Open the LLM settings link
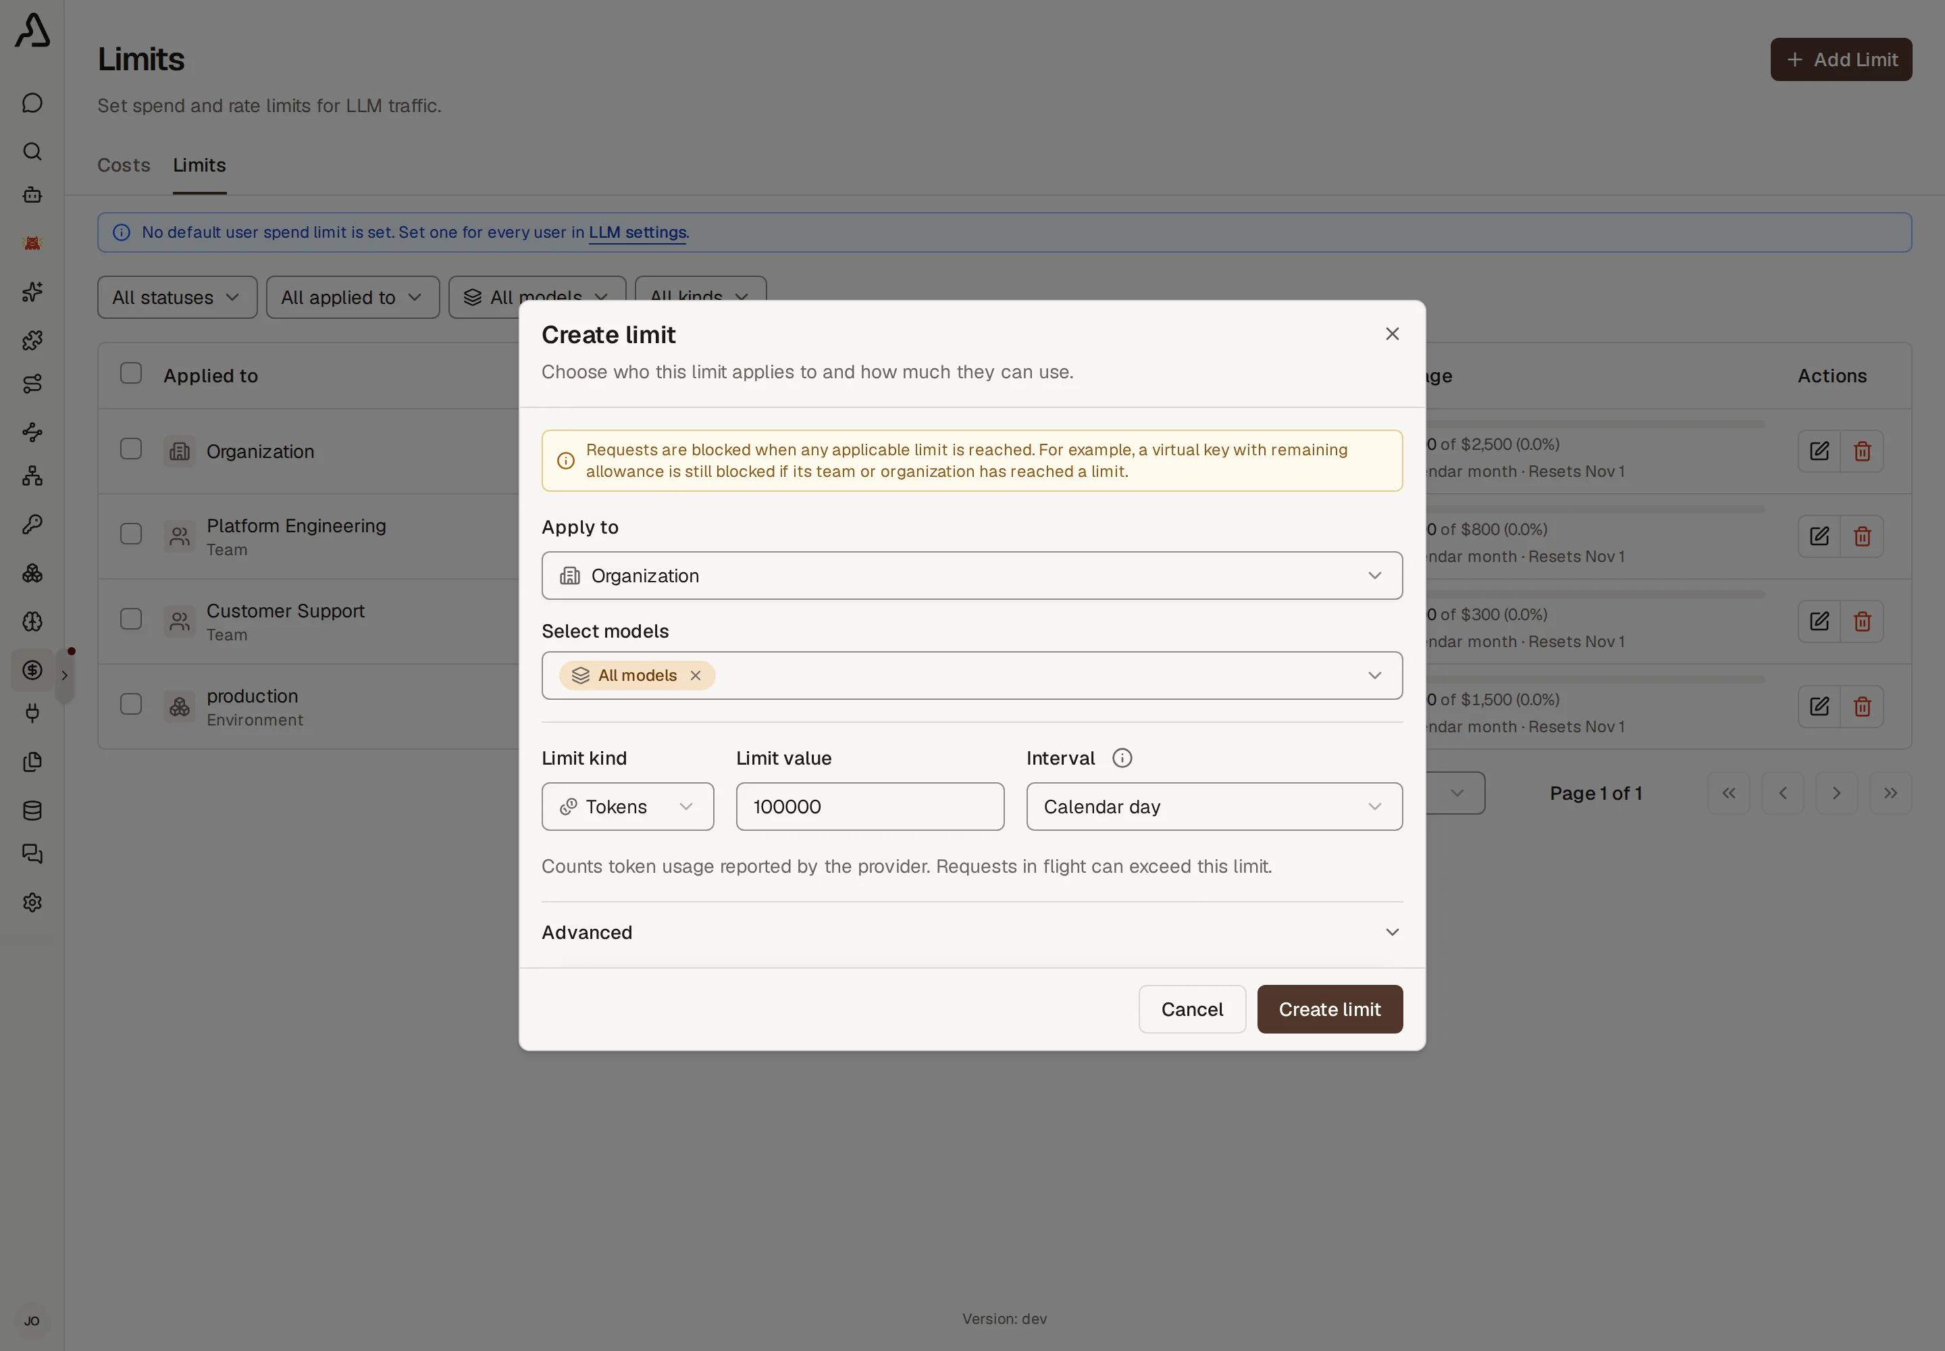 point(638,232)
